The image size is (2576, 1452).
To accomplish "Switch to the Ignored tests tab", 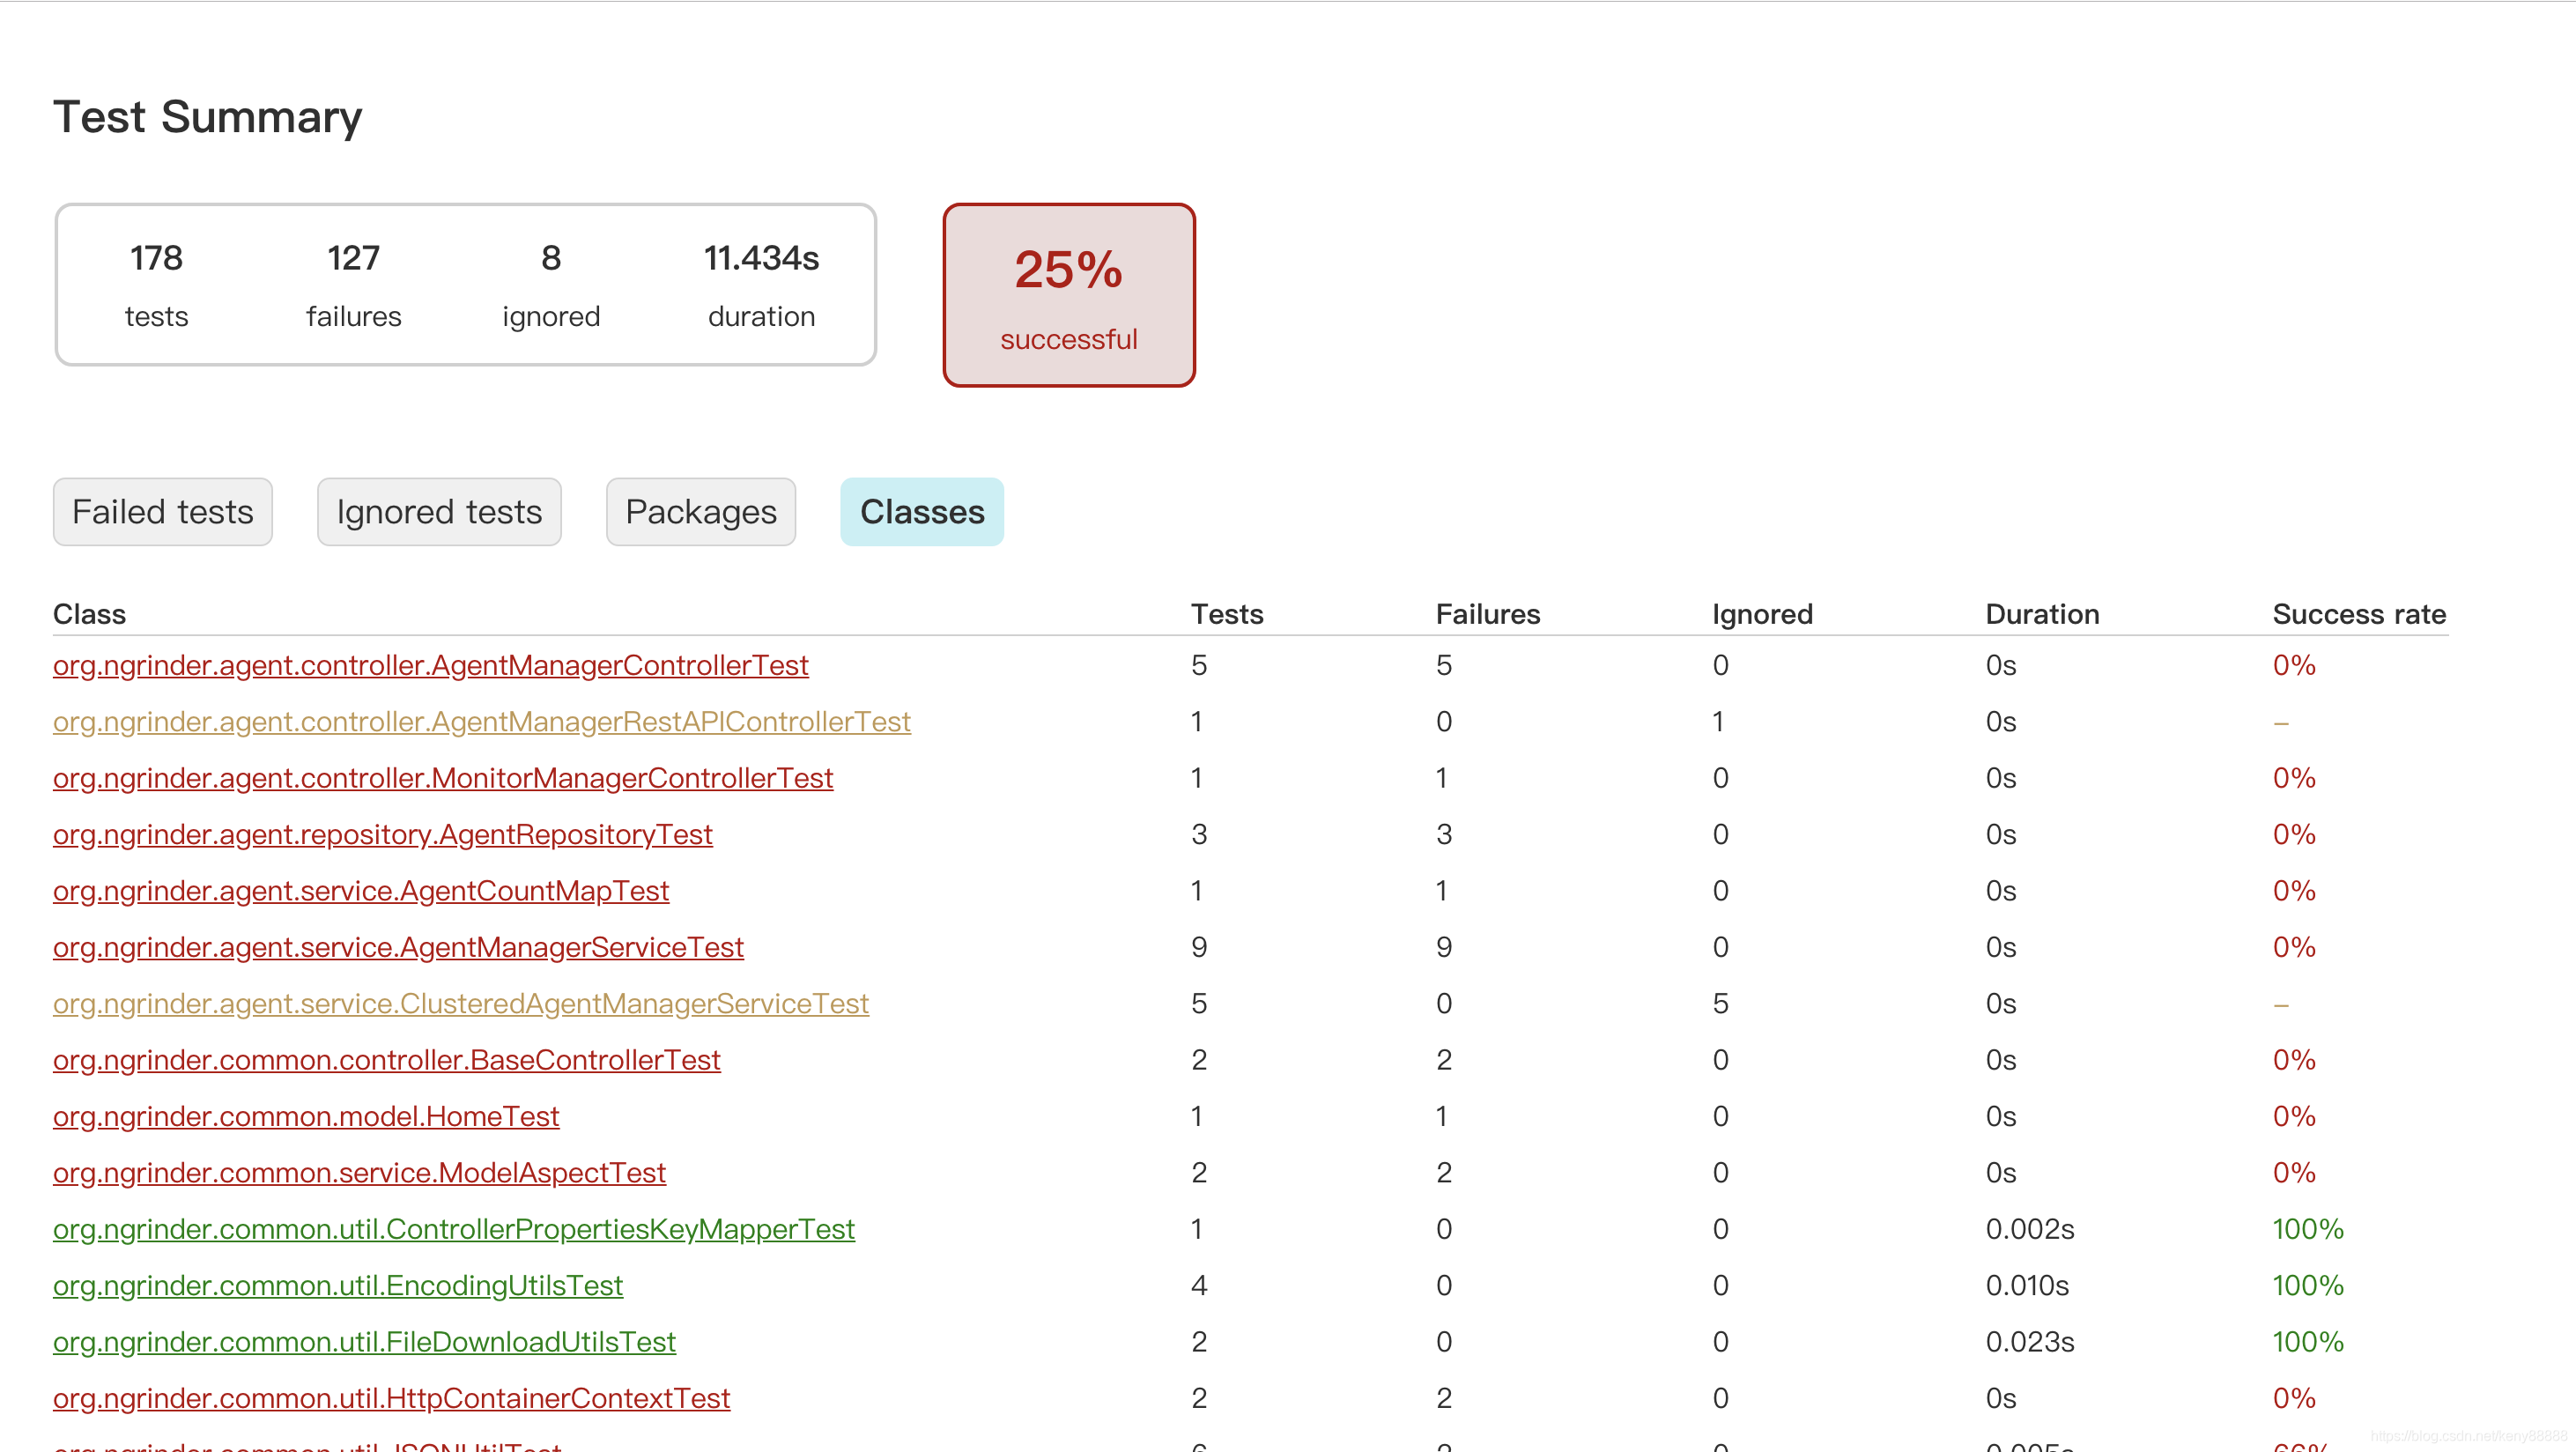I will pos(439,512).
